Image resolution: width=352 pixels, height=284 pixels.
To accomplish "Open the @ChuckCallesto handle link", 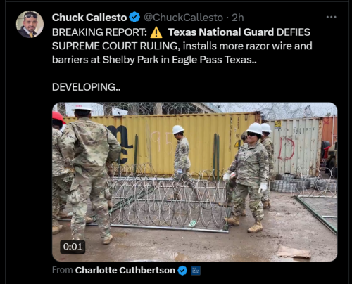I will tap(183, 18).
